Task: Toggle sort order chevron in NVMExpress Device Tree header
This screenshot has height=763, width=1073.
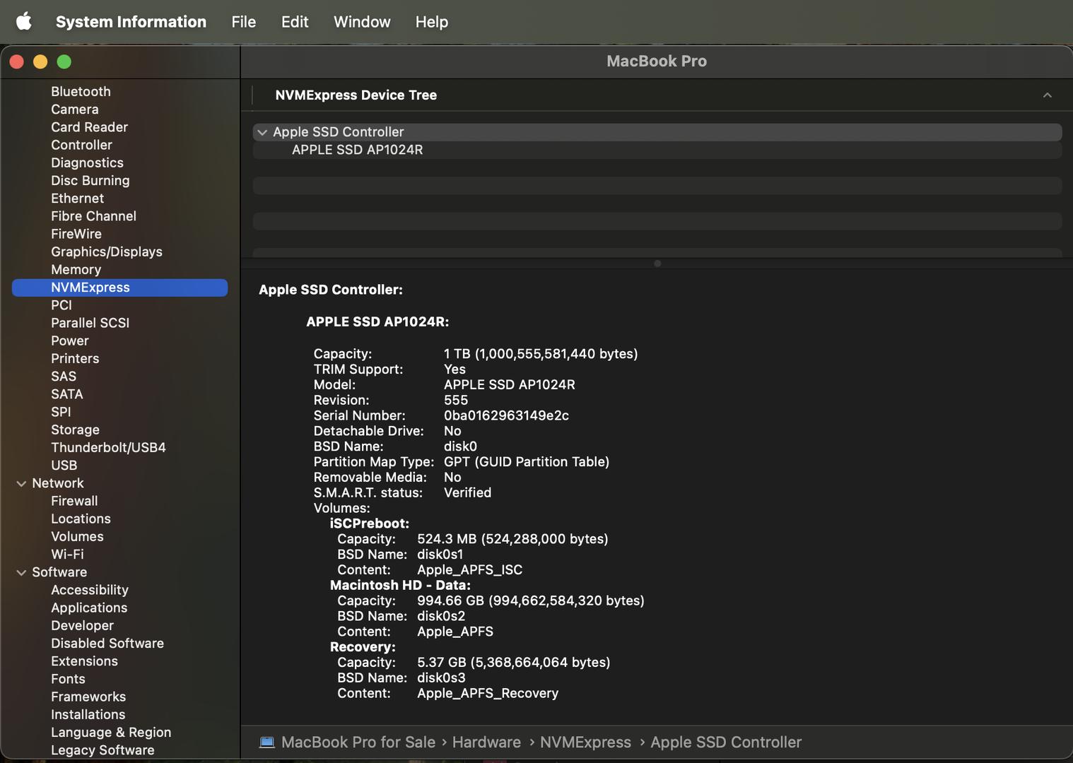Action: click(1048, 95)
